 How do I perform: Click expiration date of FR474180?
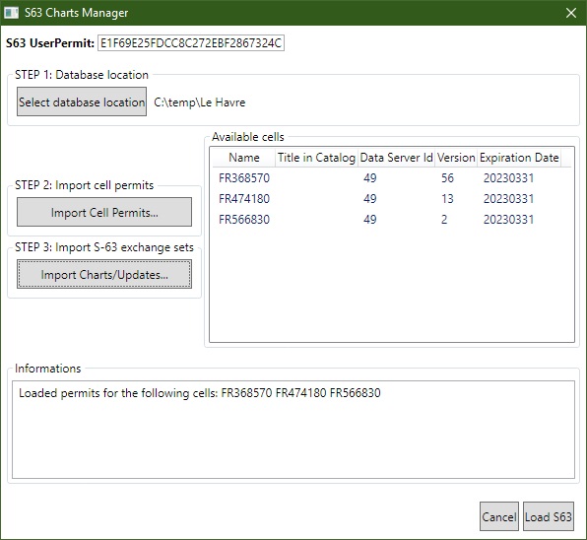[x=508, y=198]
